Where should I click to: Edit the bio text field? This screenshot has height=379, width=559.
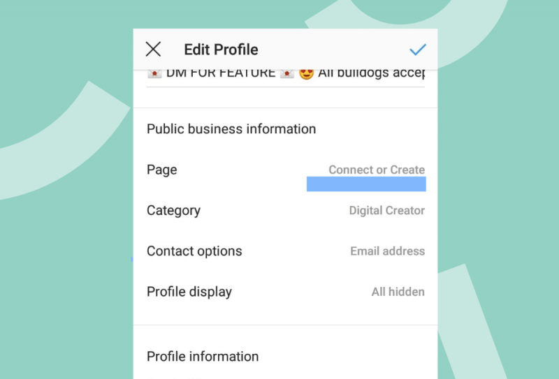[x=286, y=77]
